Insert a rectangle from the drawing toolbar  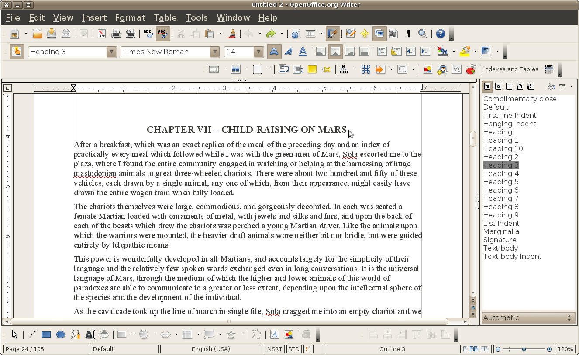46,334
